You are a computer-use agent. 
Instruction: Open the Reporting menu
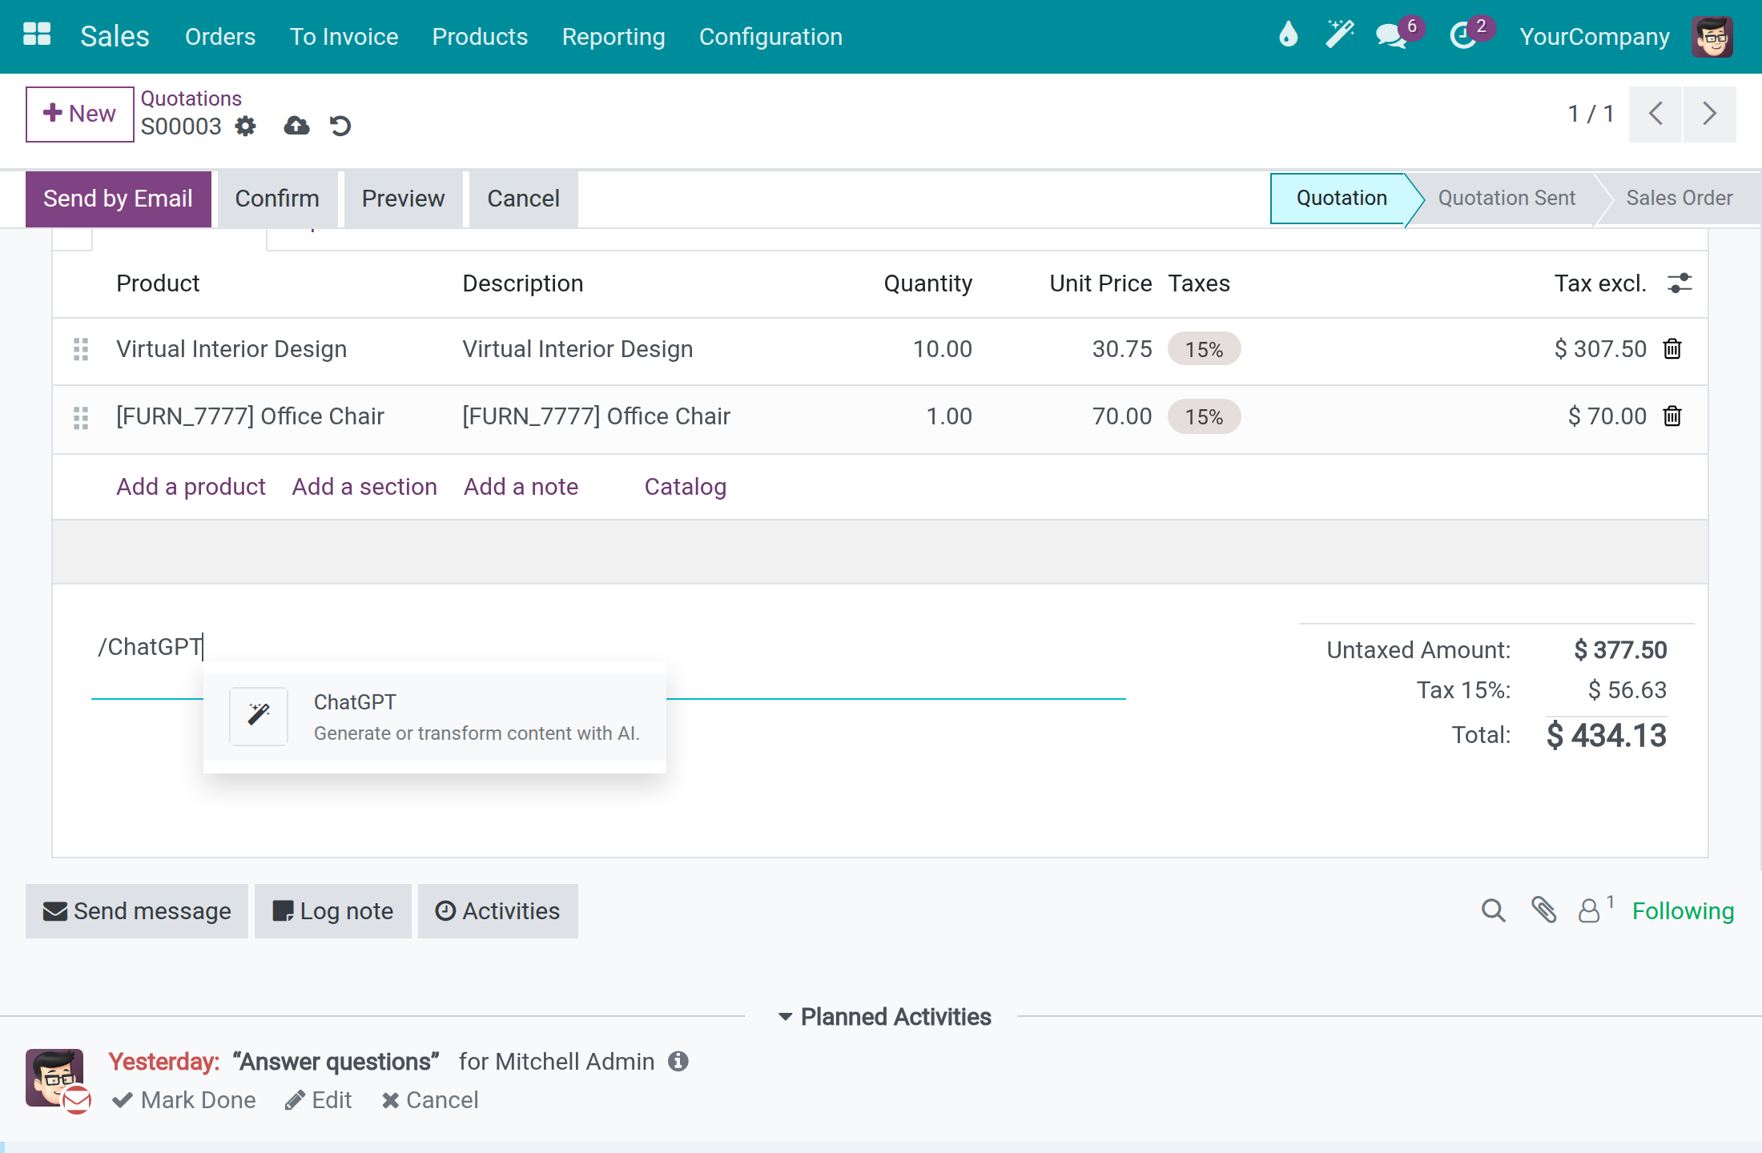[x=613, y=37]
